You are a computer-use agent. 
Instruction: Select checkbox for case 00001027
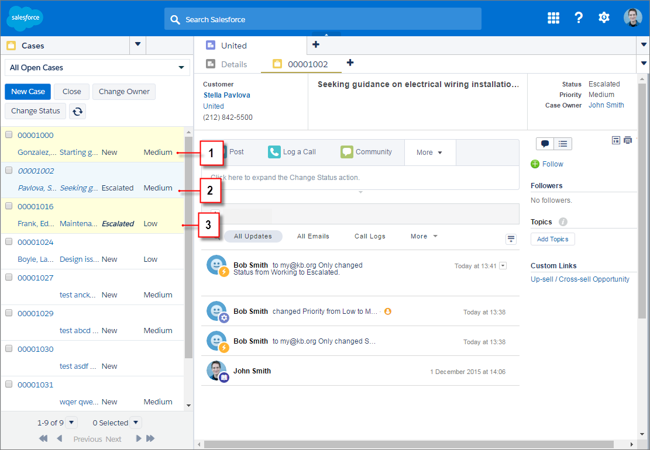9,277
